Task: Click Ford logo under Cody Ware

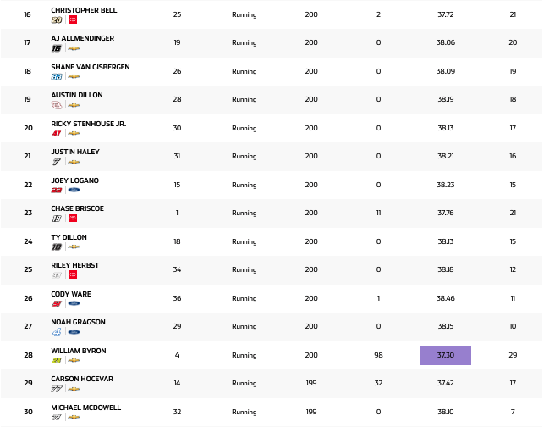Action: tap(74, 303)
